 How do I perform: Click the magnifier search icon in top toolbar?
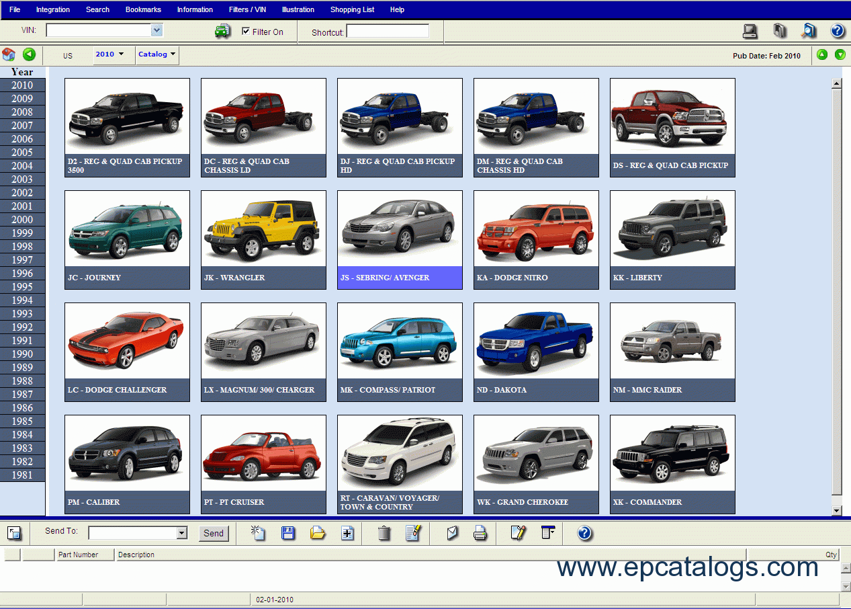click(809, 30)
